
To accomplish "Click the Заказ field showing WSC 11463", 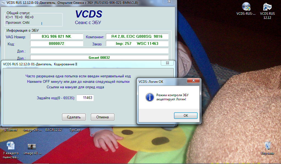I will [x=137, y=44].
